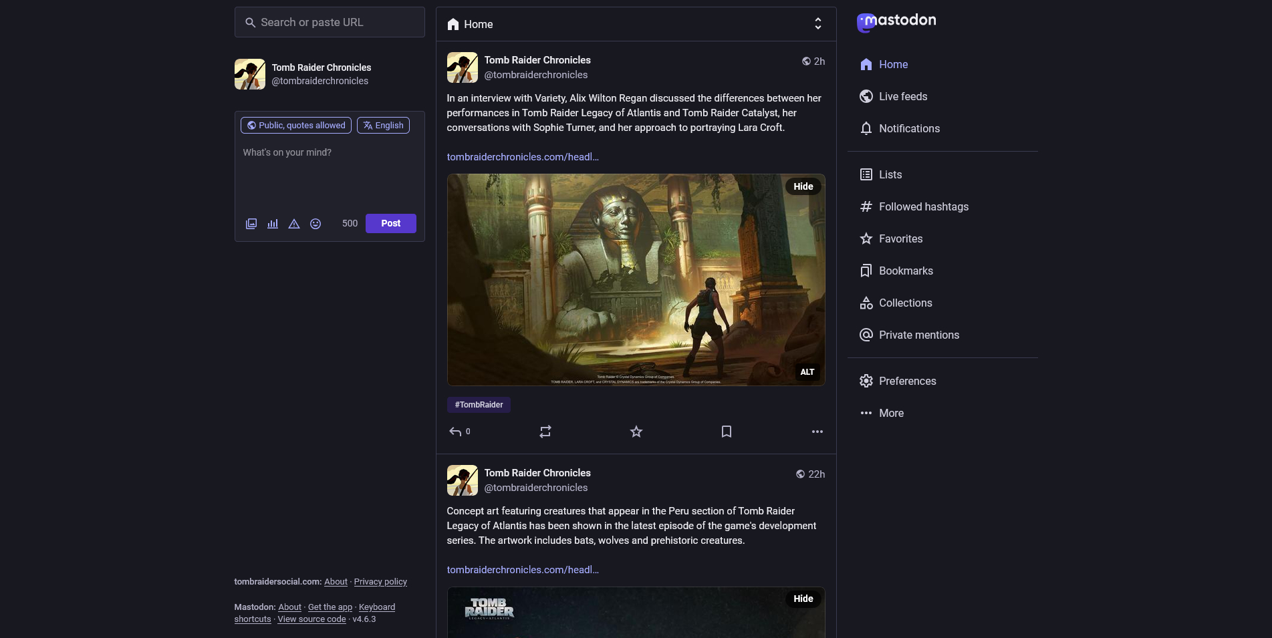Show ALT text of sphinx image
The height and width of the screenshot is (638, 1272).
click(807, 372)
